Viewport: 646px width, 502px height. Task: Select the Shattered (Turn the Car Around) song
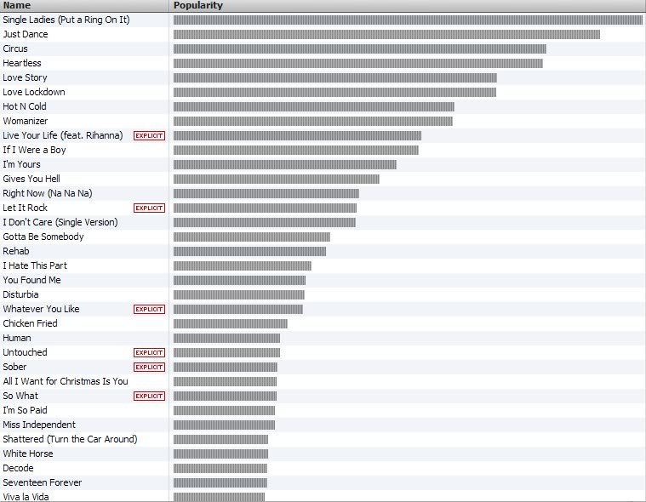pos(70,439)
